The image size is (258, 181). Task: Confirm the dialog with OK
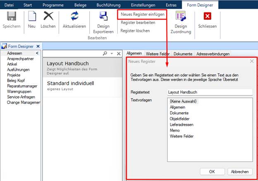tap(212, 171)
